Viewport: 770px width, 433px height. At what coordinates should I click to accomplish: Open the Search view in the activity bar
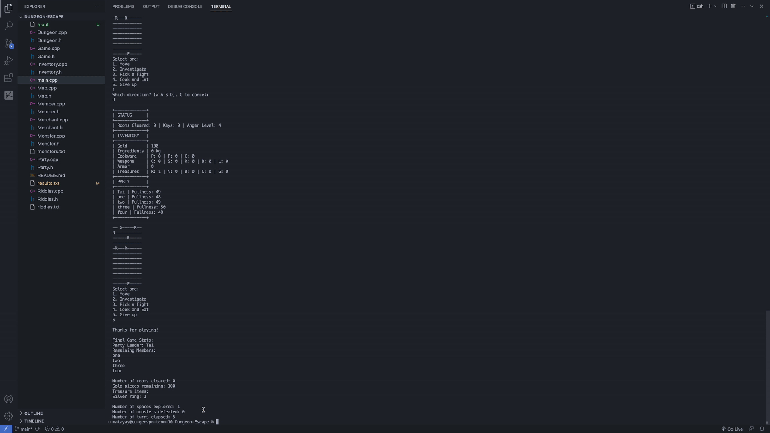click(x=9, y=25)
